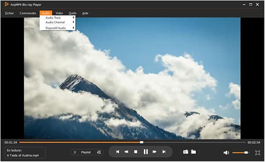Take a snapshot with camera icon
This screenshot has width=265, height=162.
pyautogui.click(x=185, y=152)
